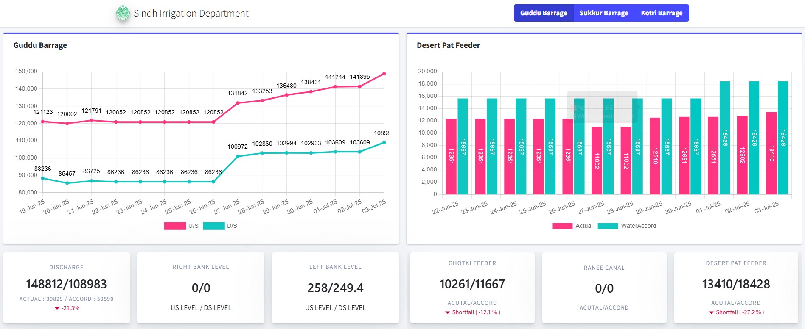The image size is (805, 329).
Task: Open the Kotri Barrage tab
Action: (x=661, y=13)
